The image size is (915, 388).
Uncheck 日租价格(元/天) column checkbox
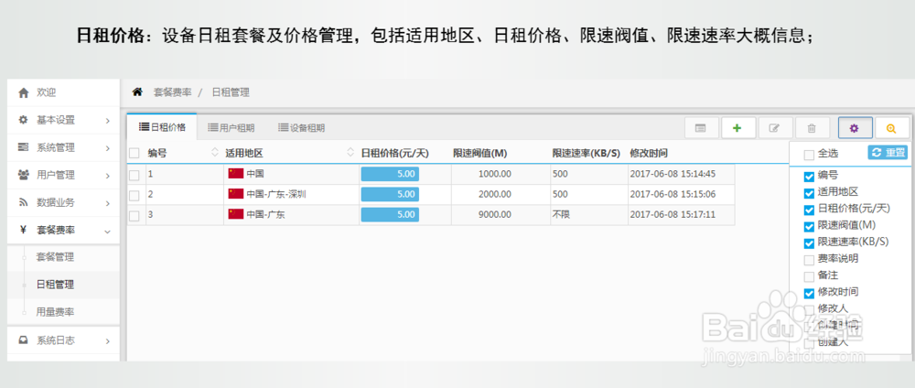pyautogui.click(x=809, y=210)
